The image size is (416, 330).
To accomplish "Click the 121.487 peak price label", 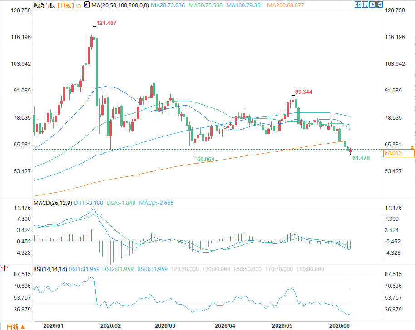I will click(106, 23).
